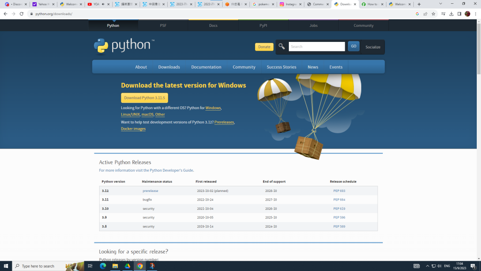Open the PEP 569 release schedule link
The height and width of the screenshot is (271, 481).
339,226
